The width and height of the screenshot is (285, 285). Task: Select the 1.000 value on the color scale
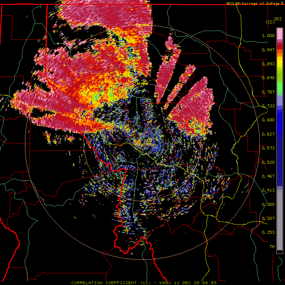268,35
